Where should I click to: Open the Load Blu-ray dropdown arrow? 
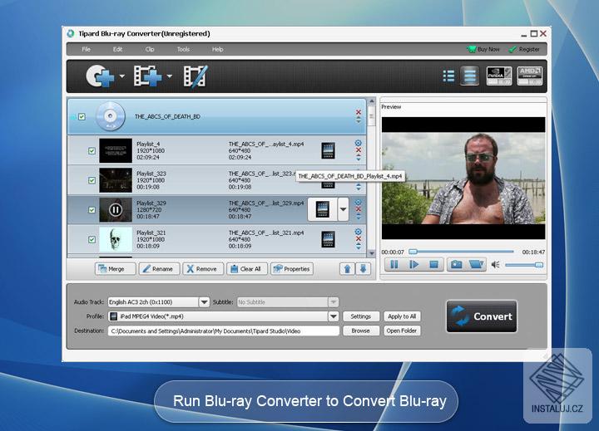[121, 76]
